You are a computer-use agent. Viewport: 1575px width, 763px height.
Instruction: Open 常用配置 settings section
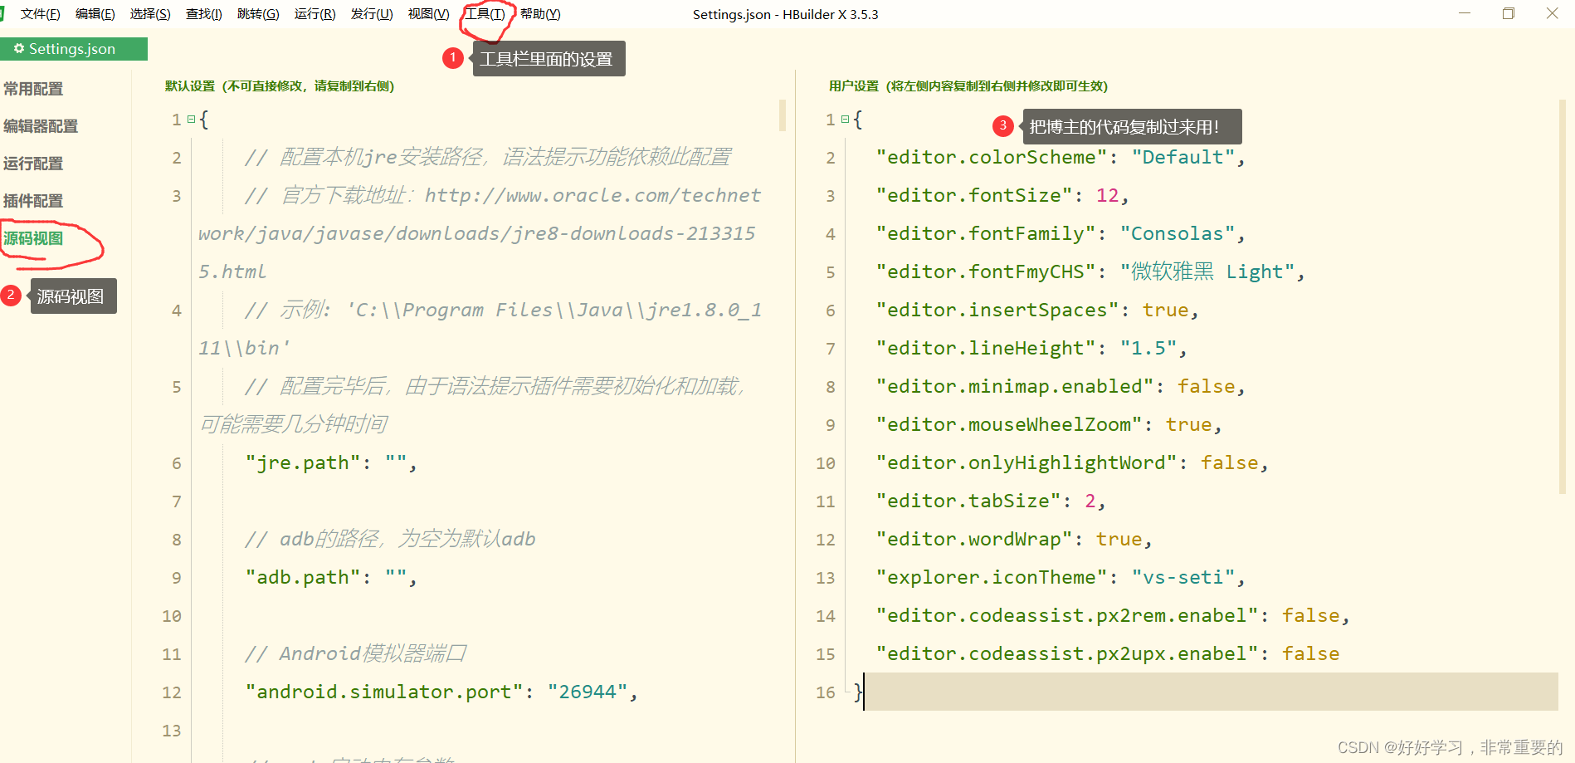point(33,89)
